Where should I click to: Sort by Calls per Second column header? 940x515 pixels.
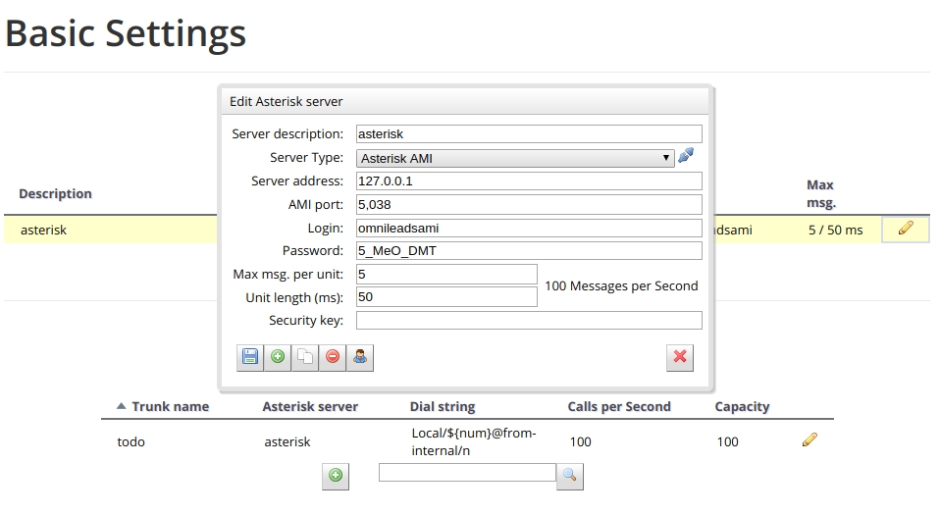click(619, 406)
